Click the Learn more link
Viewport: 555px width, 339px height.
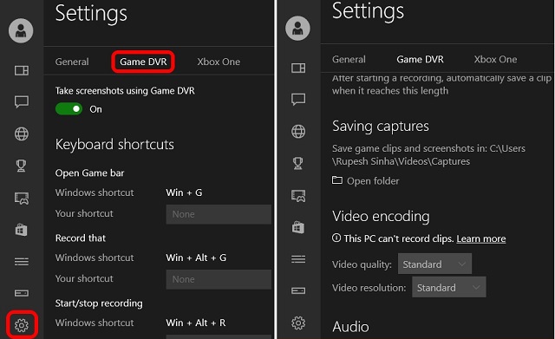pos(481,238)
